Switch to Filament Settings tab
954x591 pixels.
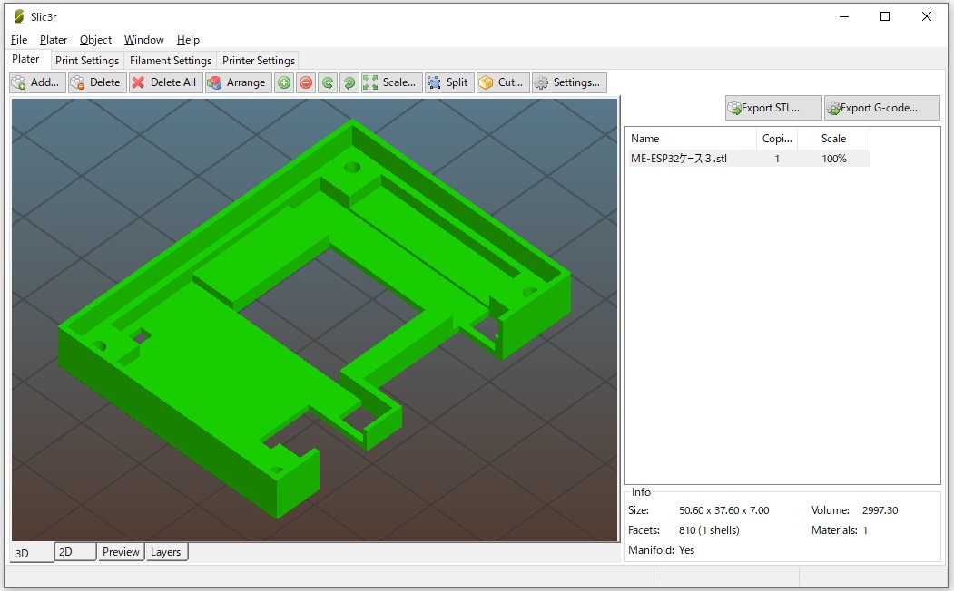171,61
